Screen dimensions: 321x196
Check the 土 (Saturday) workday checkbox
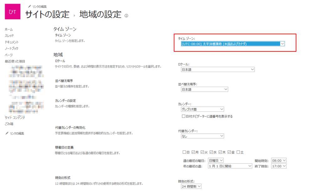click(x=238, y=152)
